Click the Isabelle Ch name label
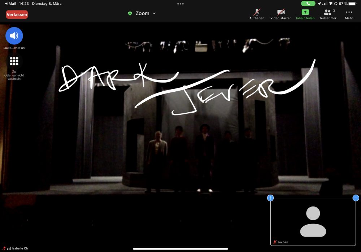The image size is (361, 252). [x=20, y=248]
